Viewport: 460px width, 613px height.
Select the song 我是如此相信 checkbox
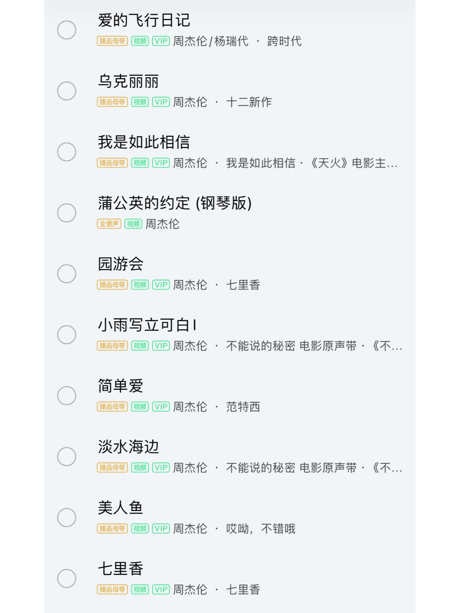(x=66, y=152)
